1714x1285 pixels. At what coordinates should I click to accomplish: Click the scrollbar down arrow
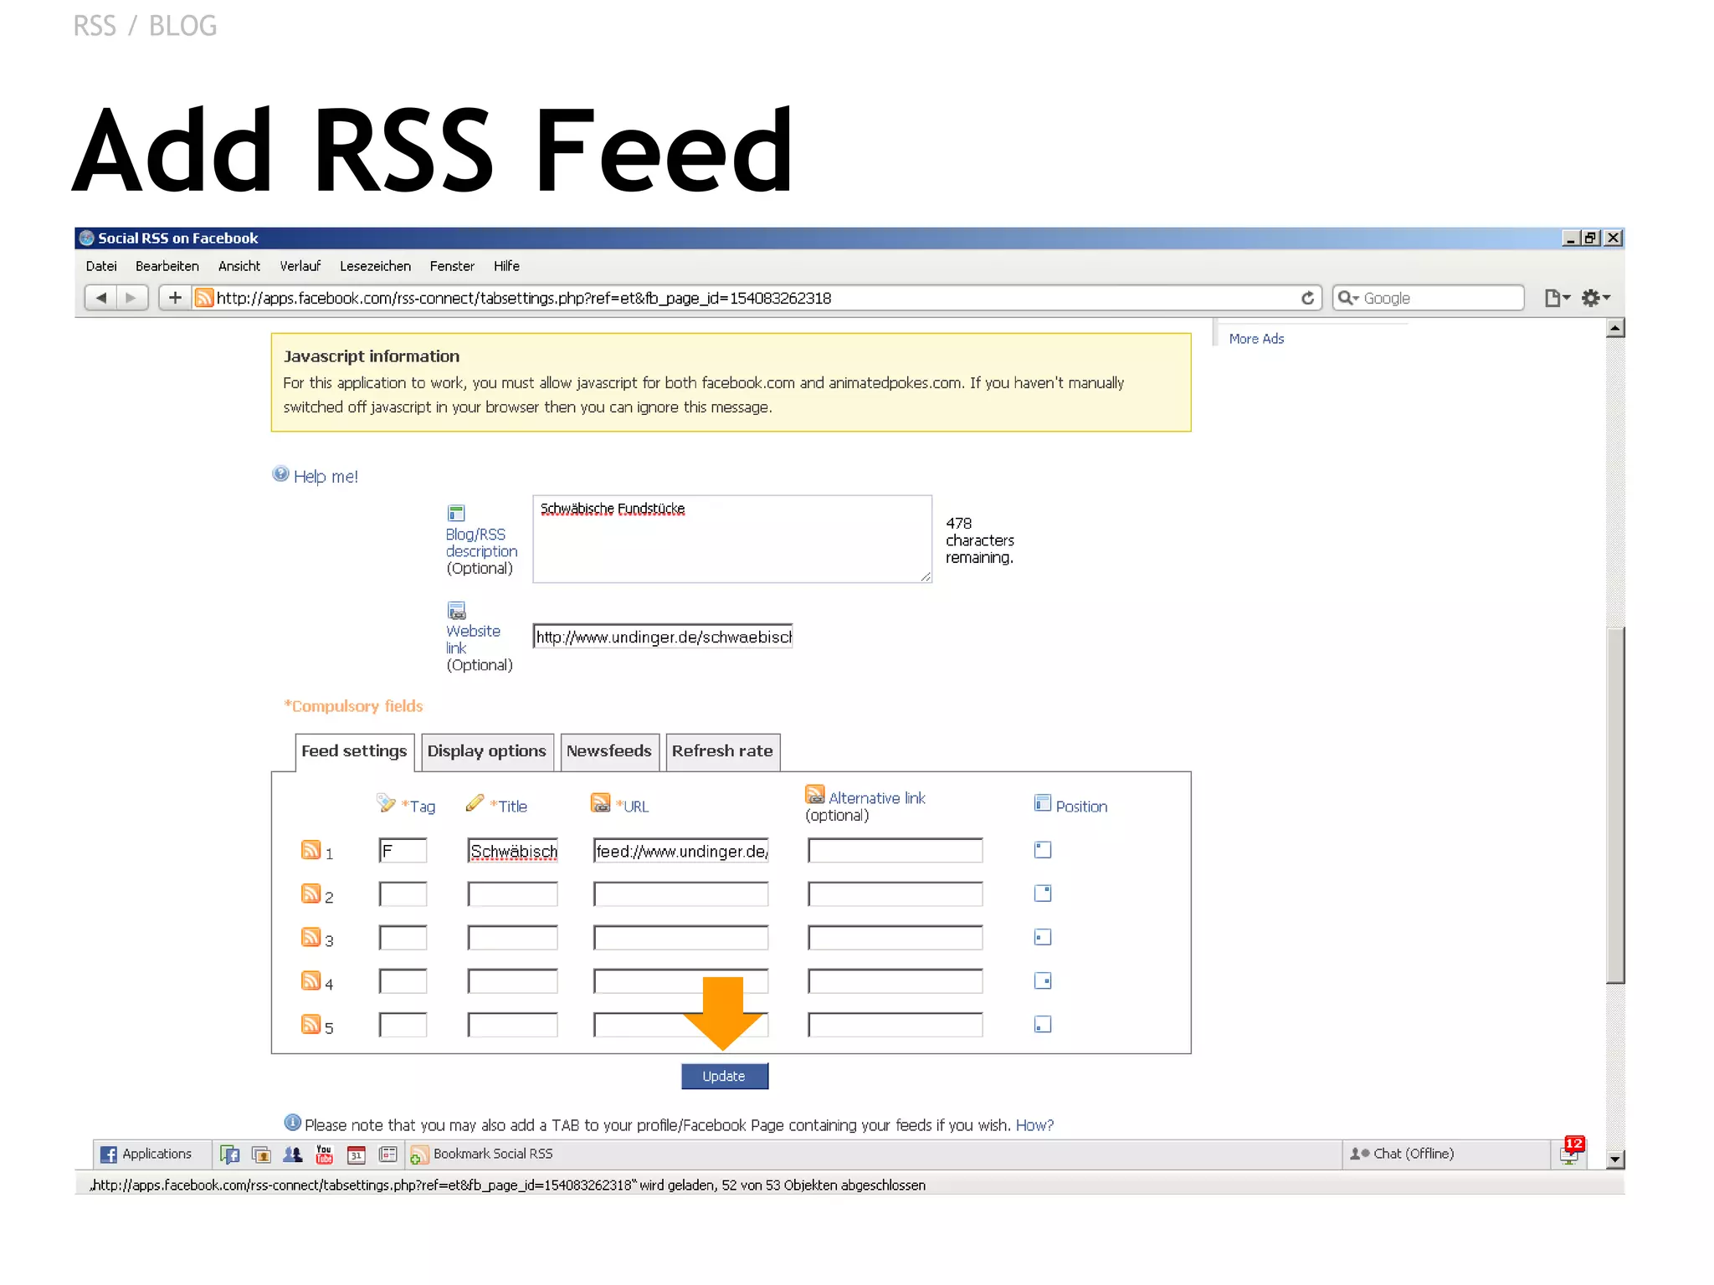click(1615, 1160)
